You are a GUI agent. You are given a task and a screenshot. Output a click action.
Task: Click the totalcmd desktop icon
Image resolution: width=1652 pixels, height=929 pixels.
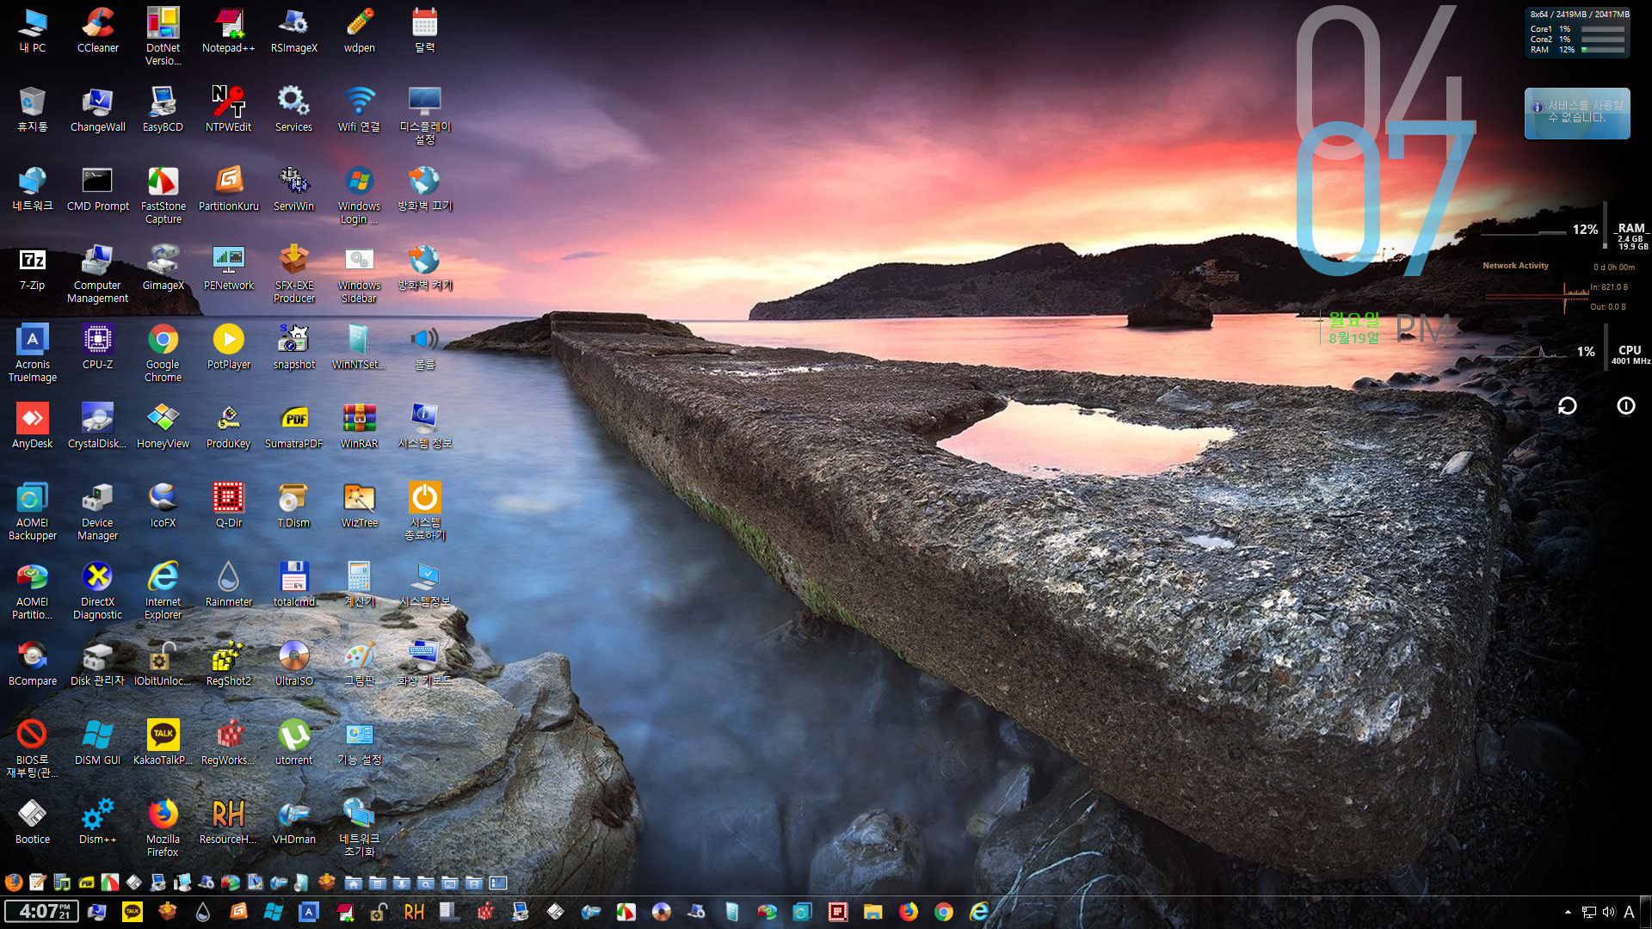[x=294, y=585]
